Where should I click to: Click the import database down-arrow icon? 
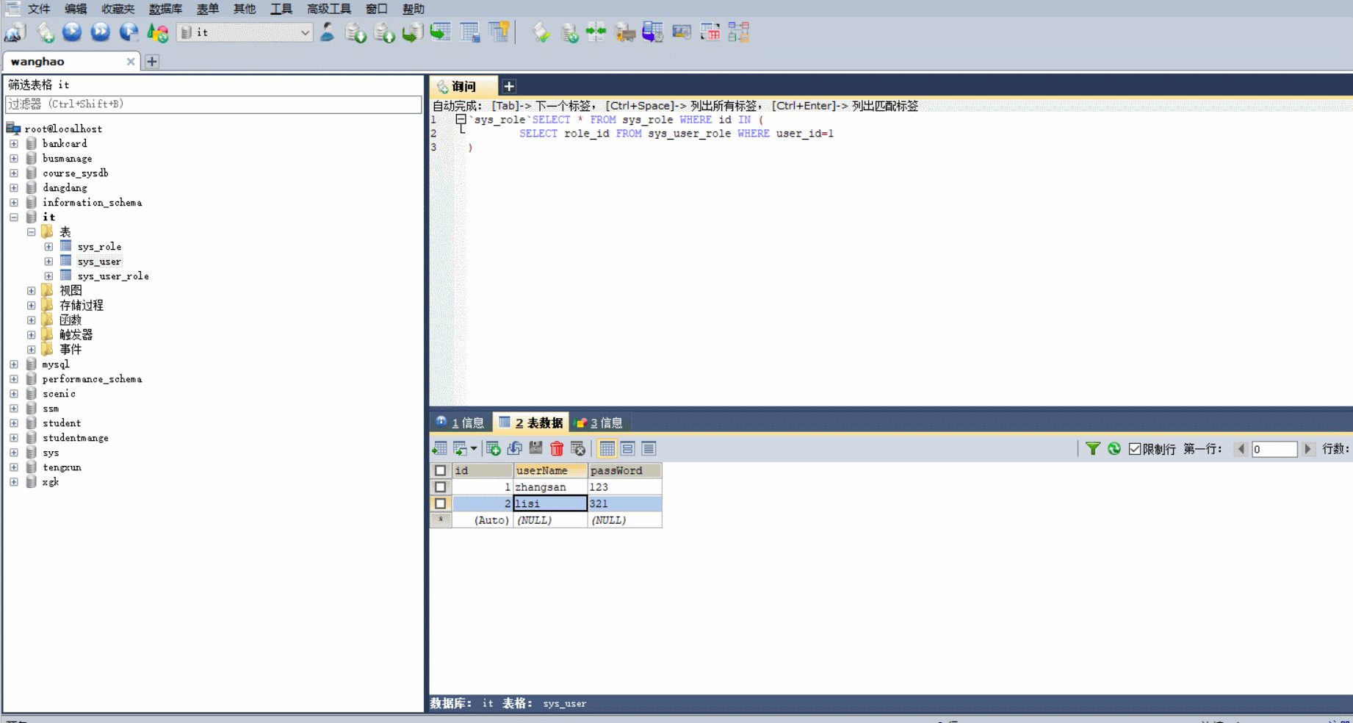(356, 32)
